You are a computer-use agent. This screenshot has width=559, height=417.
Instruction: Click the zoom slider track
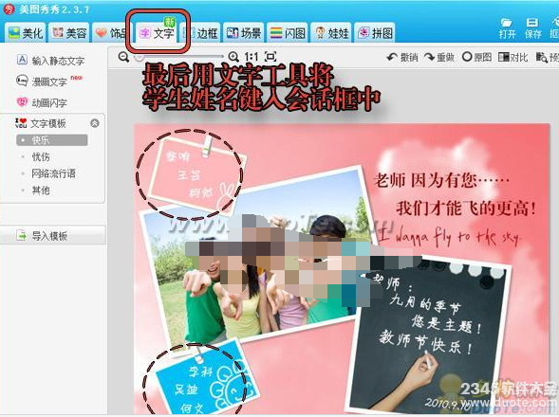[180, 56]
